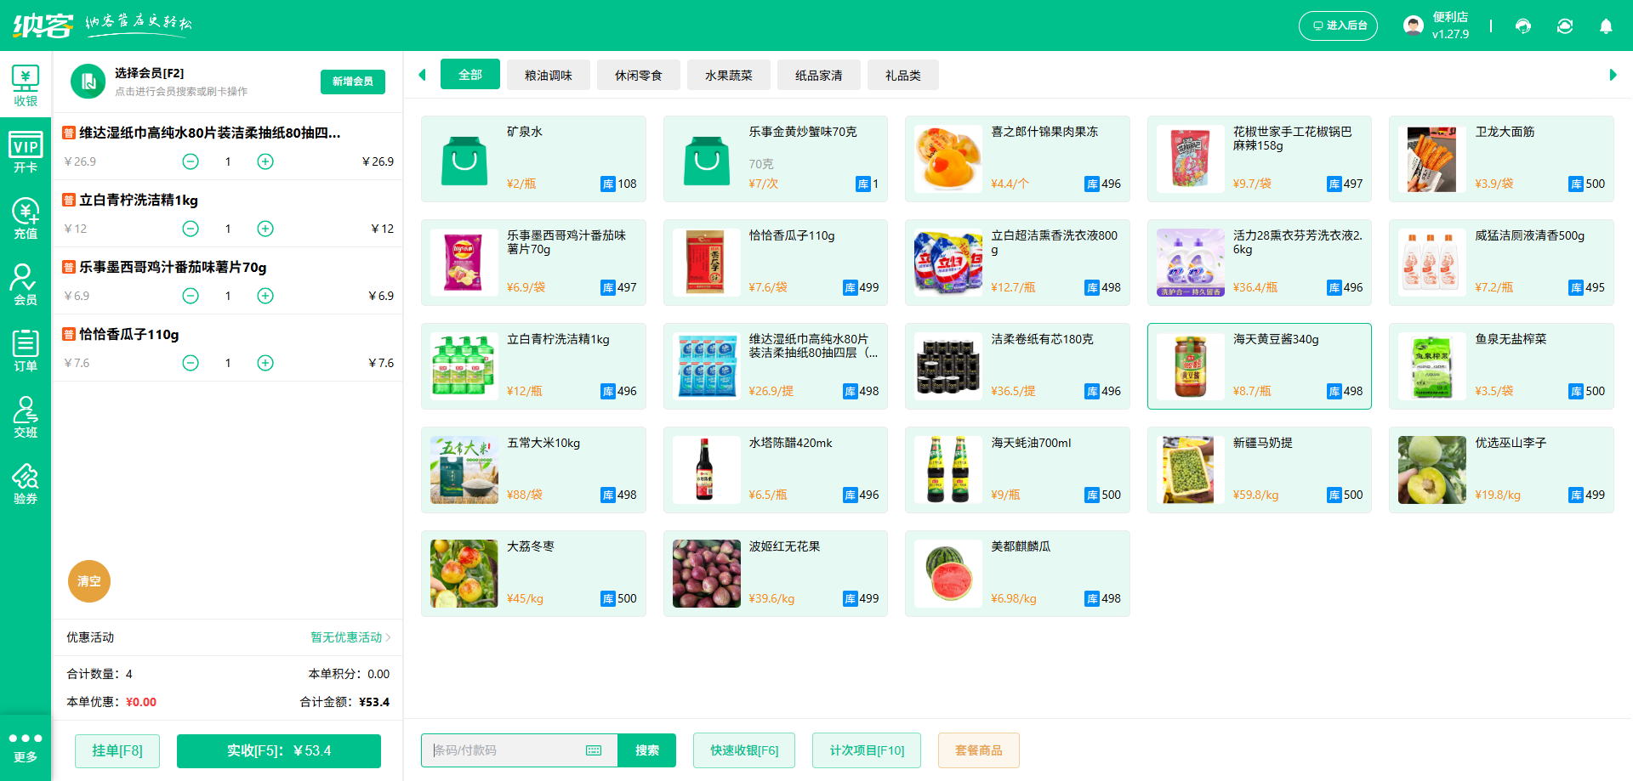
Task: Increase quantity of 维达湿纸巾 cart item
Action: pyautogui.click(x=265, y=161)
